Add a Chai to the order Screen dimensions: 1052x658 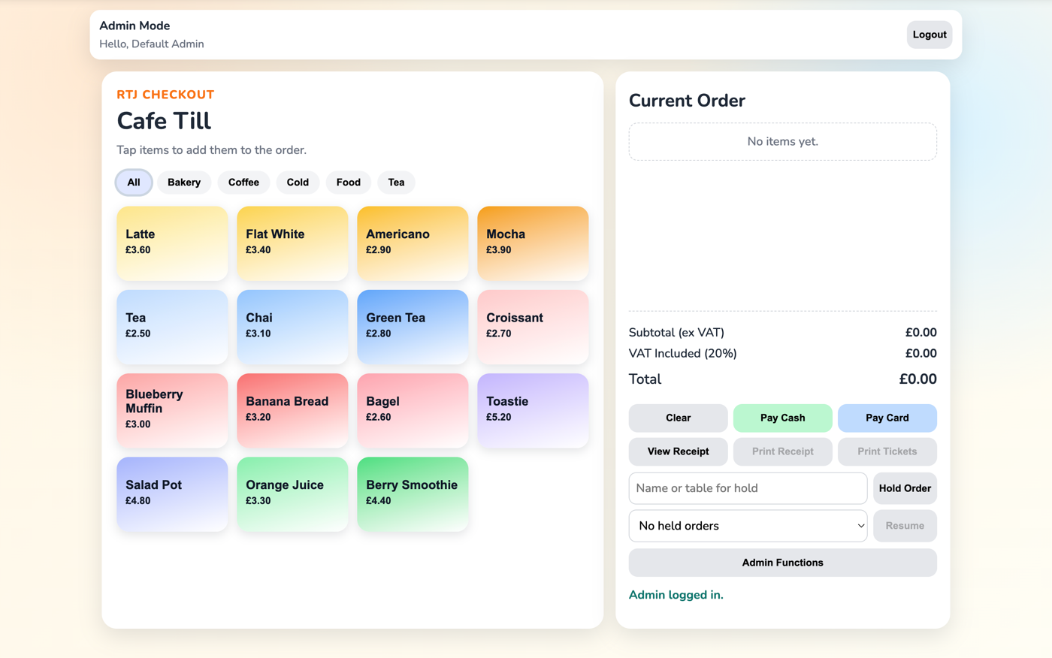[292, 327]
